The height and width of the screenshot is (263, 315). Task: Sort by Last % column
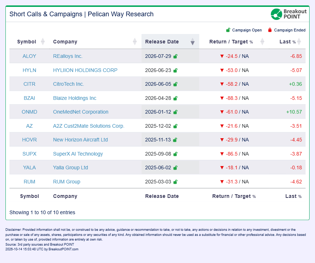coord(299,42)
